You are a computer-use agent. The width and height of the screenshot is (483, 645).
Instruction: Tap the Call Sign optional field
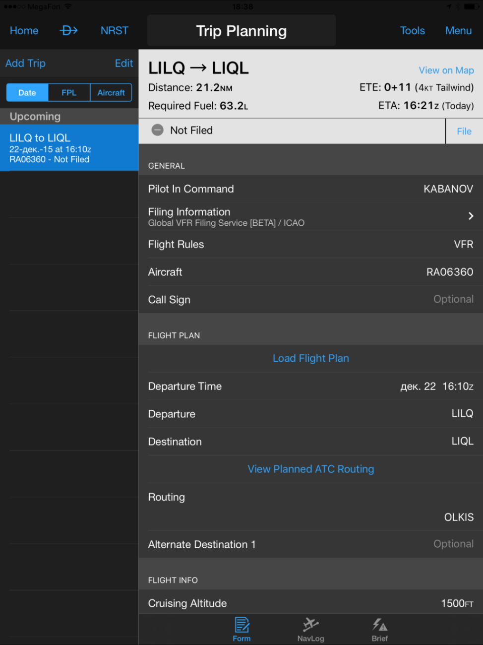coord(453,300)
